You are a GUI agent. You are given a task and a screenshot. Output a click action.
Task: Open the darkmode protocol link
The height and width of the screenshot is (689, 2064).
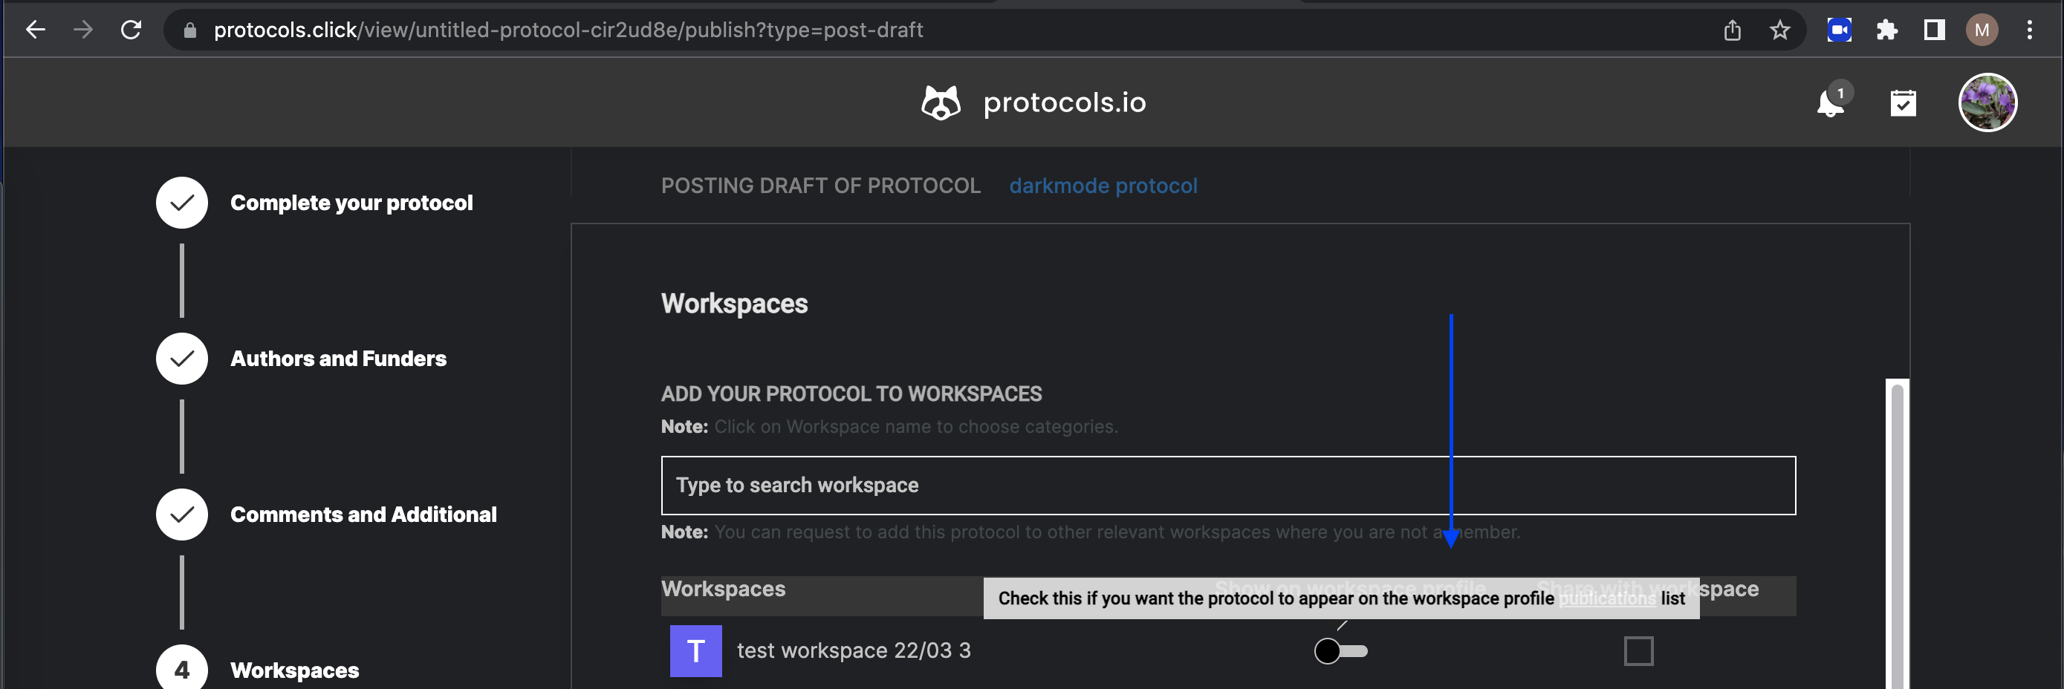click(x=1103, y=186)
